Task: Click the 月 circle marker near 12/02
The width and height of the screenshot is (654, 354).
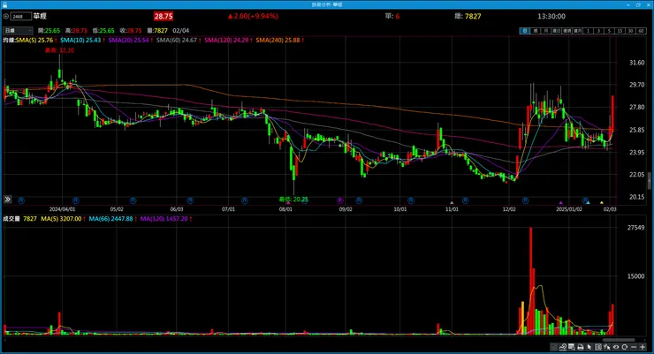Action: 525,200
